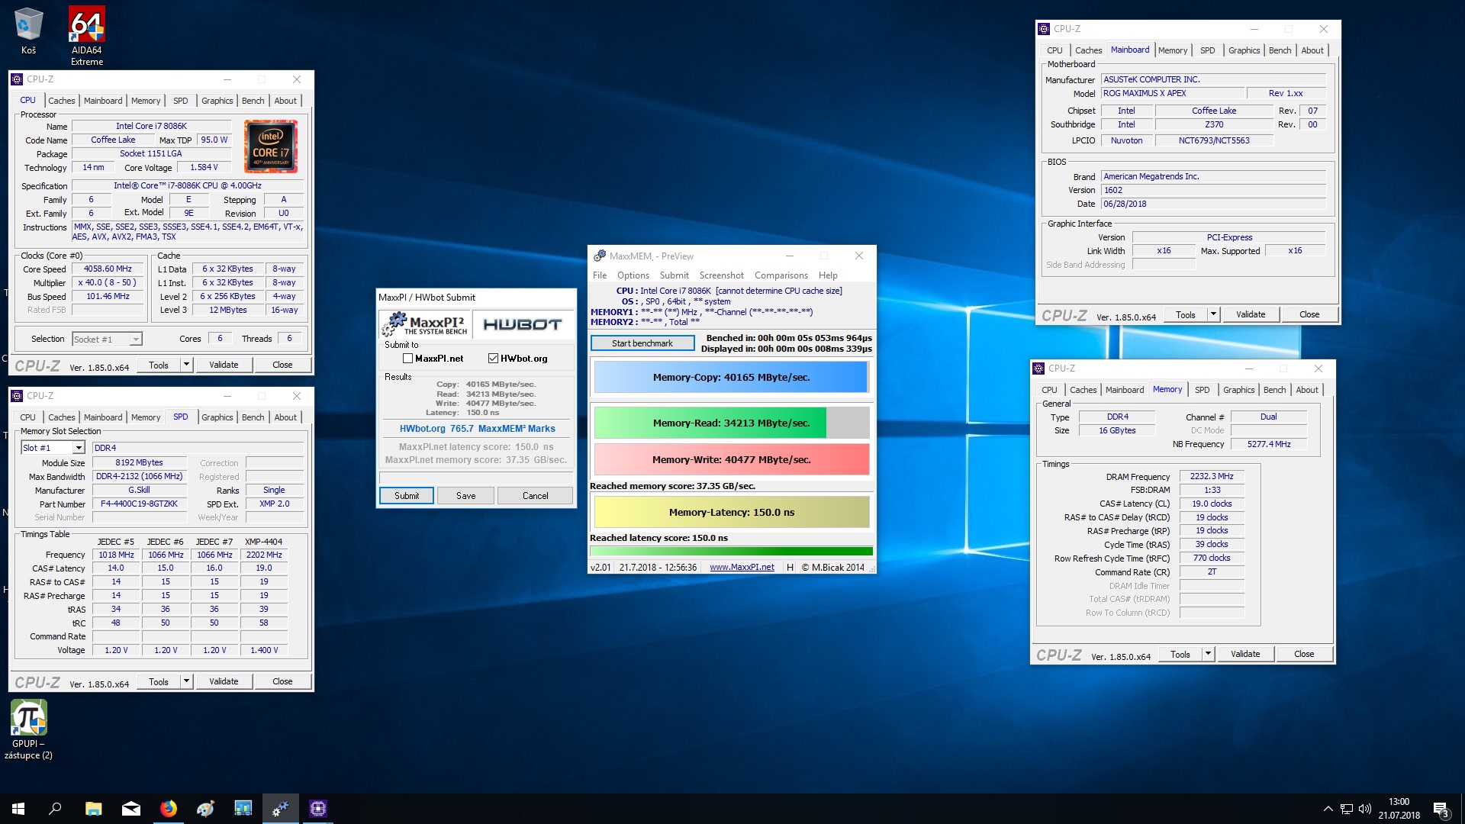This screenshot has width=1465, height=824.
Task: Click the Memory-Write result bar
Action: [x=731, y=459]
